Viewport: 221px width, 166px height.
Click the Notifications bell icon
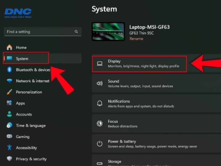click(100, 103)
